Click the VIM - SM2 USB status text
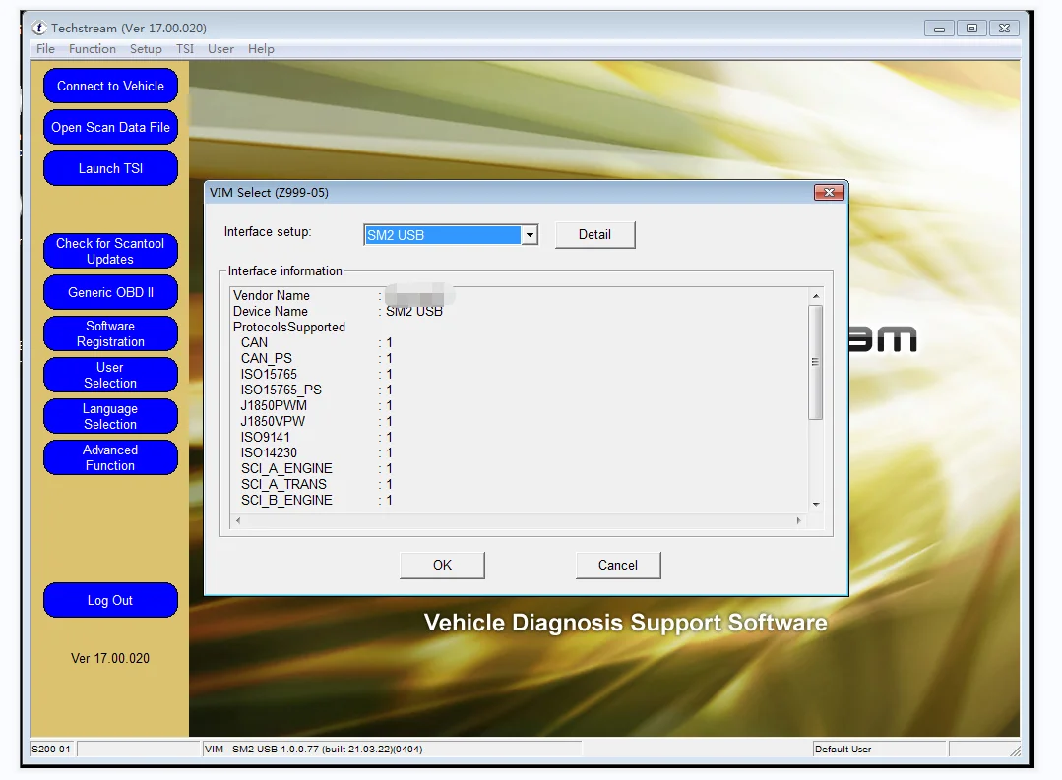This screenshot has width=1062, height=780. point(314,749)
